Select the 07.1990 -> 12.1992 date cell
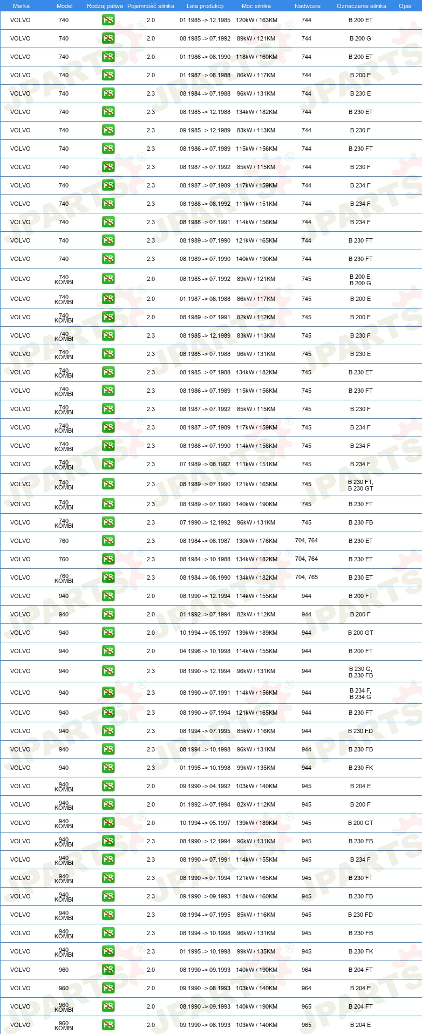Screen dimensions: 422x1034 pyautogui.click(x=205, y=522)
